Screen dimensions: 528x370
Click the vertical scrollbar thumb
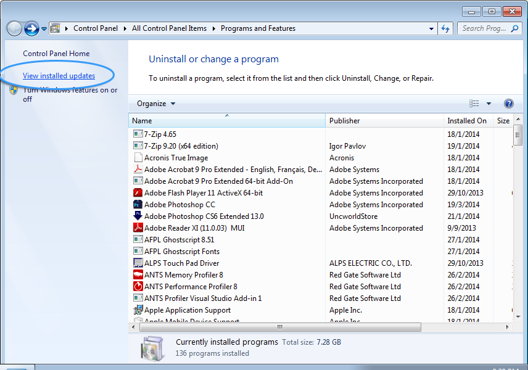pos(518,134)
